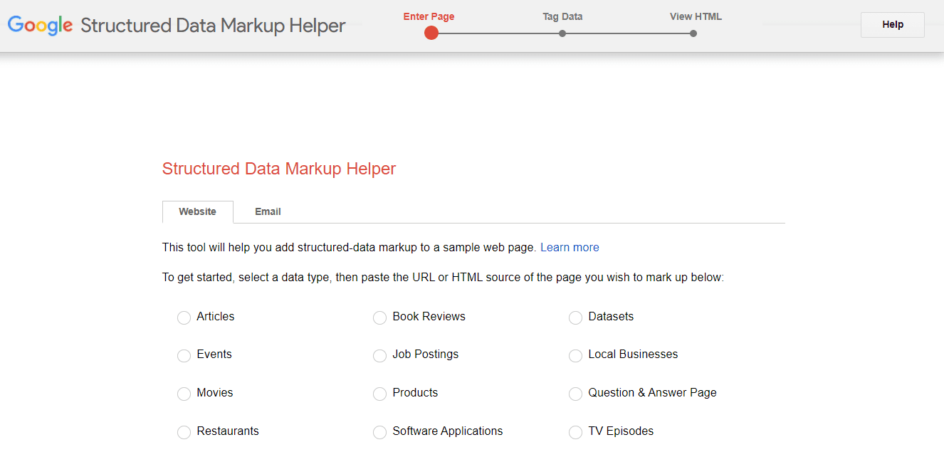Select the Book Reviews data type
Viewport: 944px width, 457px height.
pyautogui.click(x=379, y=317)
